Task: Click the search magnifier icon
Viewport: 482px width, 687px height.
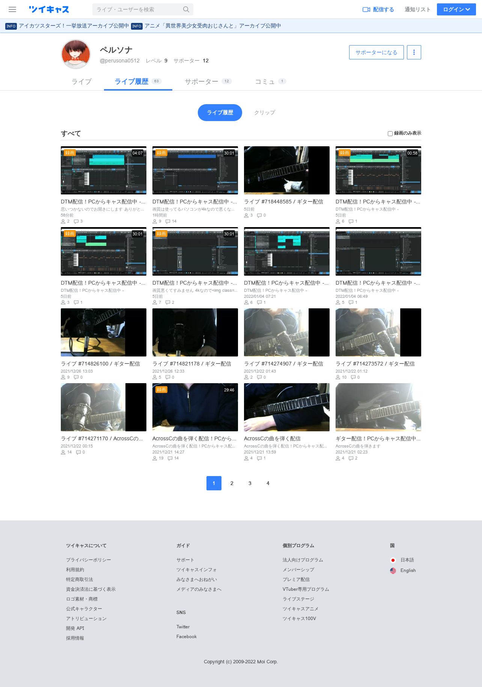Action: [186, 9]
